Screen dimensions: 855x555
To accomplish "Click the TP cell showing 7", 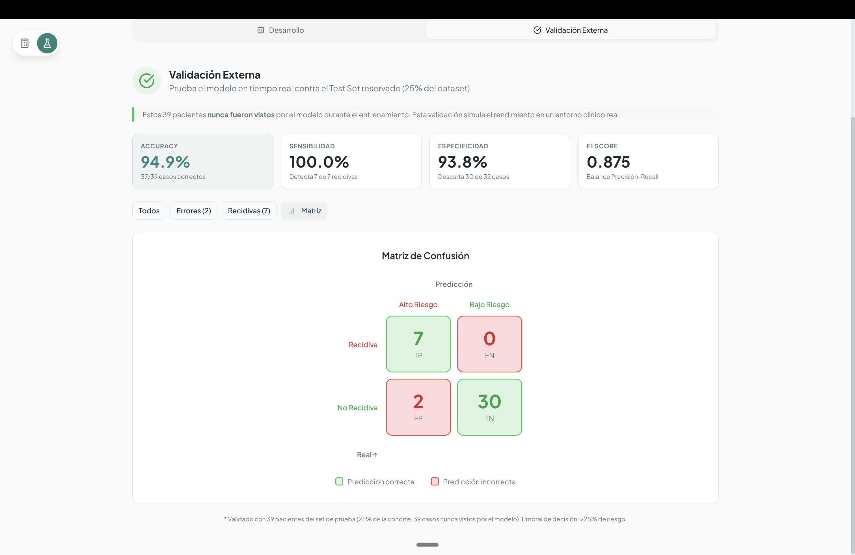I will point(418,344).
